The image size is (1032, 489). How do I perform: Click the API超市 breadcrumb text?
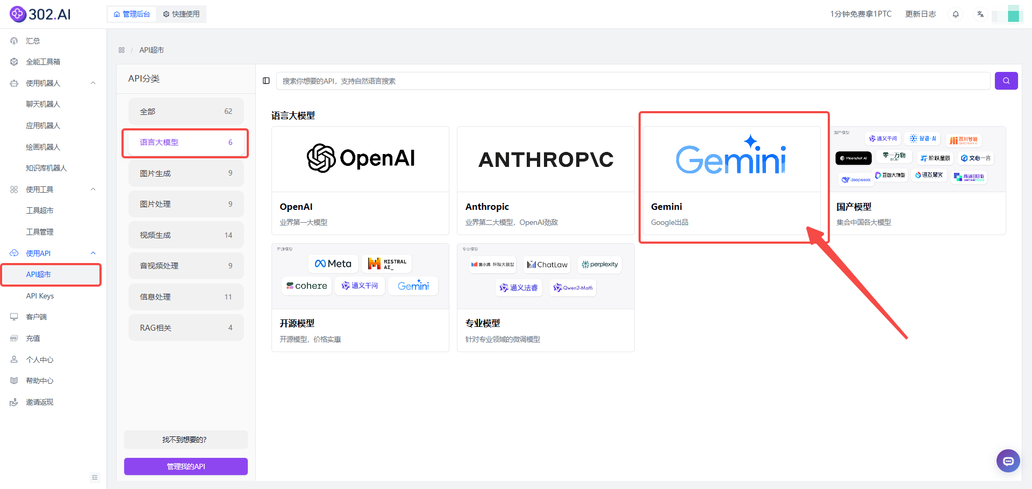click(152, 50)
